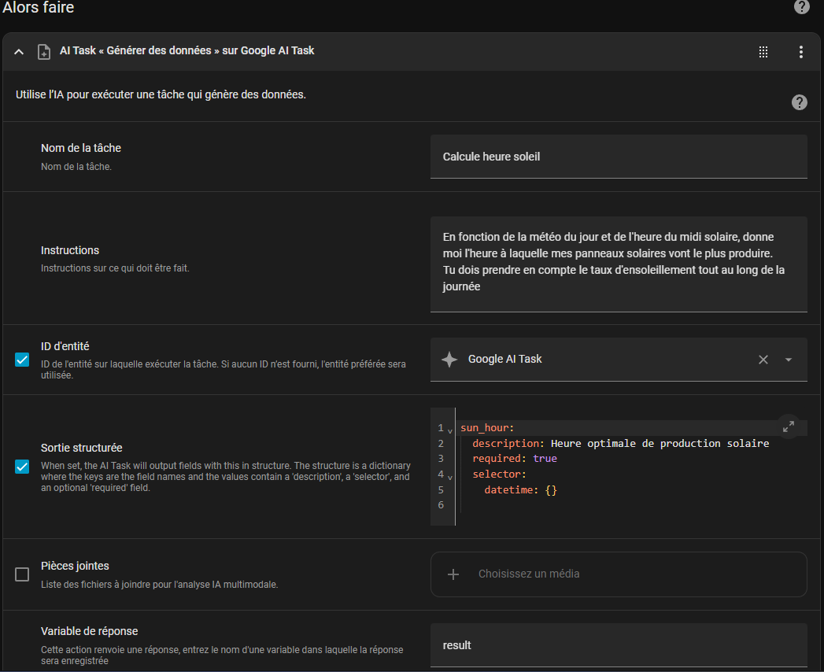
Task: Open the three-dot action menu
Action: [801, 52]
